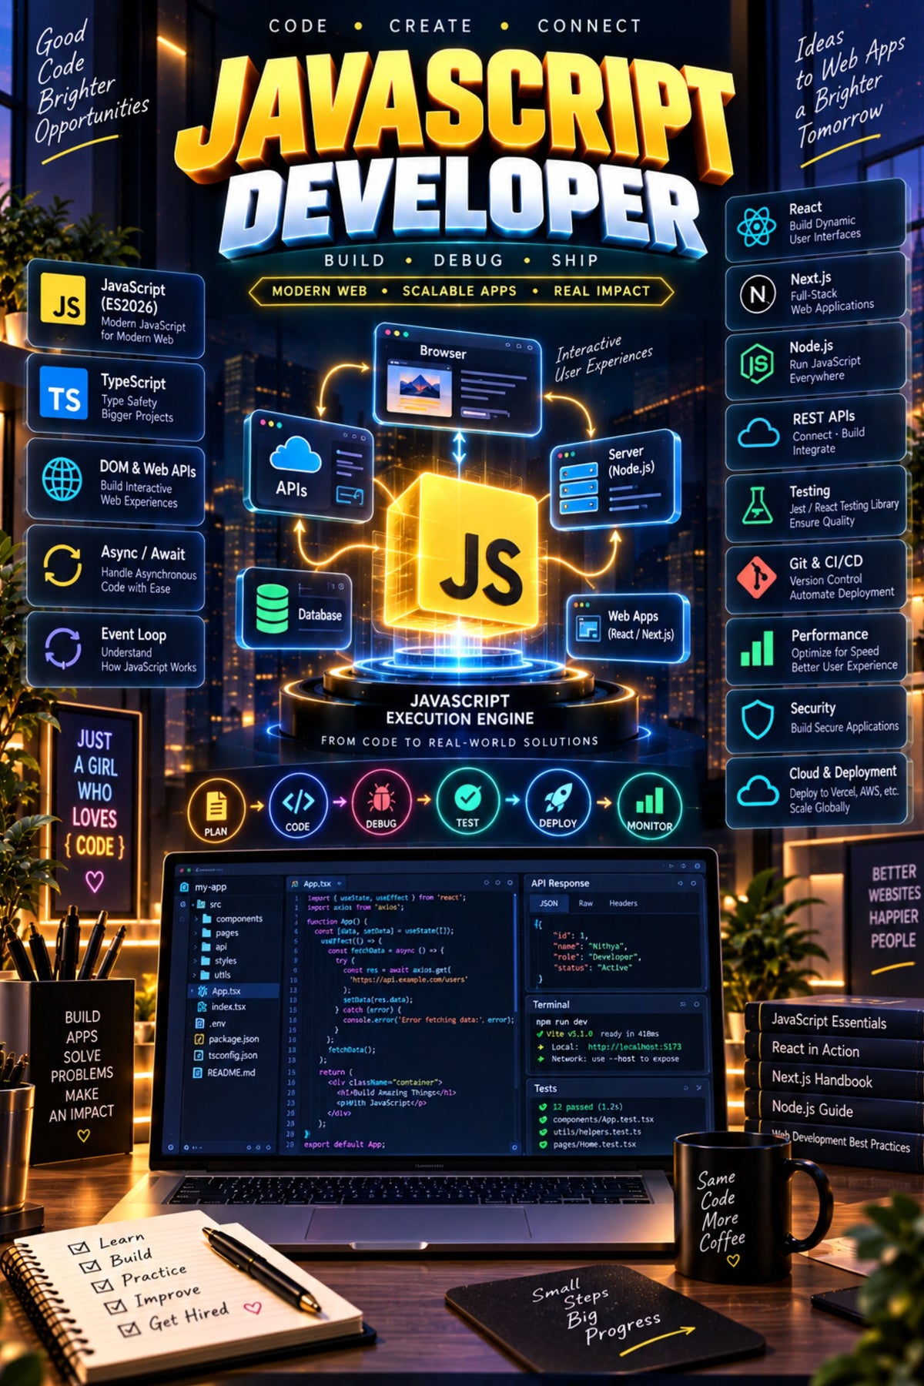Click the MODERN WEB label in the yellow banner

point(319,291)
